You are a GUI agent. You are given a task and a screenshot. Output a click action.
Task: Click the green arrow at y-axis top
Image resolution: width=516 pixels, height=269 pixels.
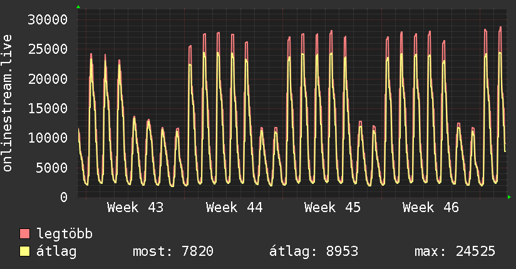tap(78, 7)
